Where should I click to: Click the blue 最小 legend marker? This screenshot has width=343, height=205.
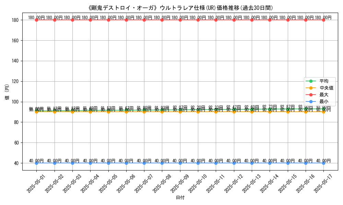311,101
